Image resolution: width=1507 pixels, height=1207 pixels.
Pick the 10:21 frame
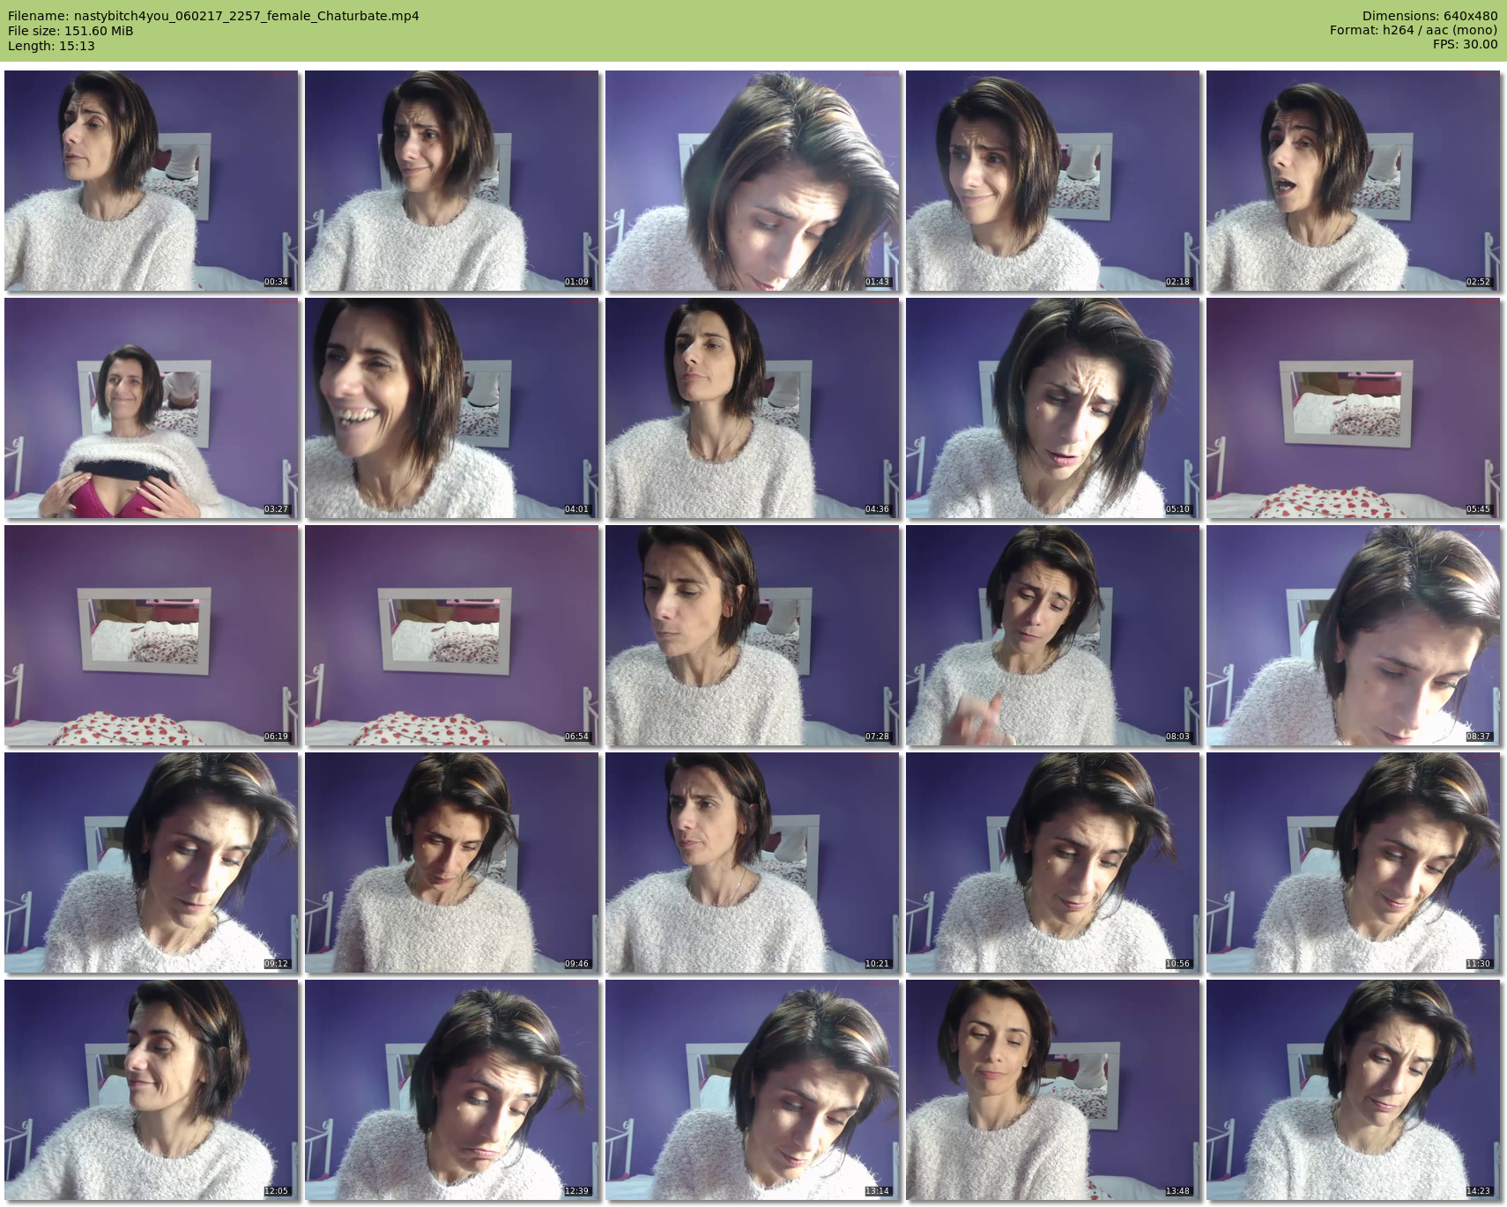pos(752,863)
